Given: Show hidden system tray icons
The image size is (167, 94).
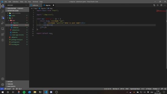Looking at the screenshot, I should click(x=127, y=92).
